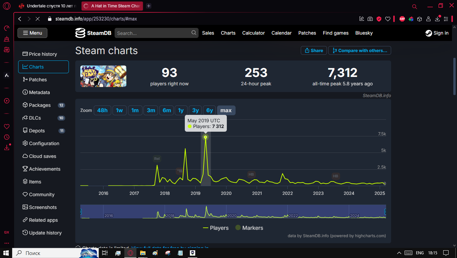
Task: Toggle the Markers series in chart legend
Action: pos(249,228)
